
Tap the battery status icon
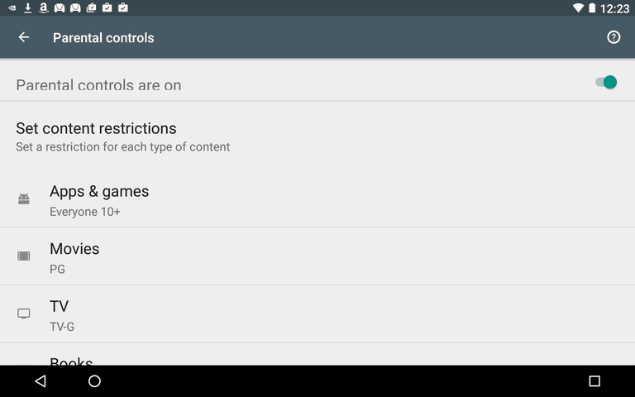[x=592, y=7]
